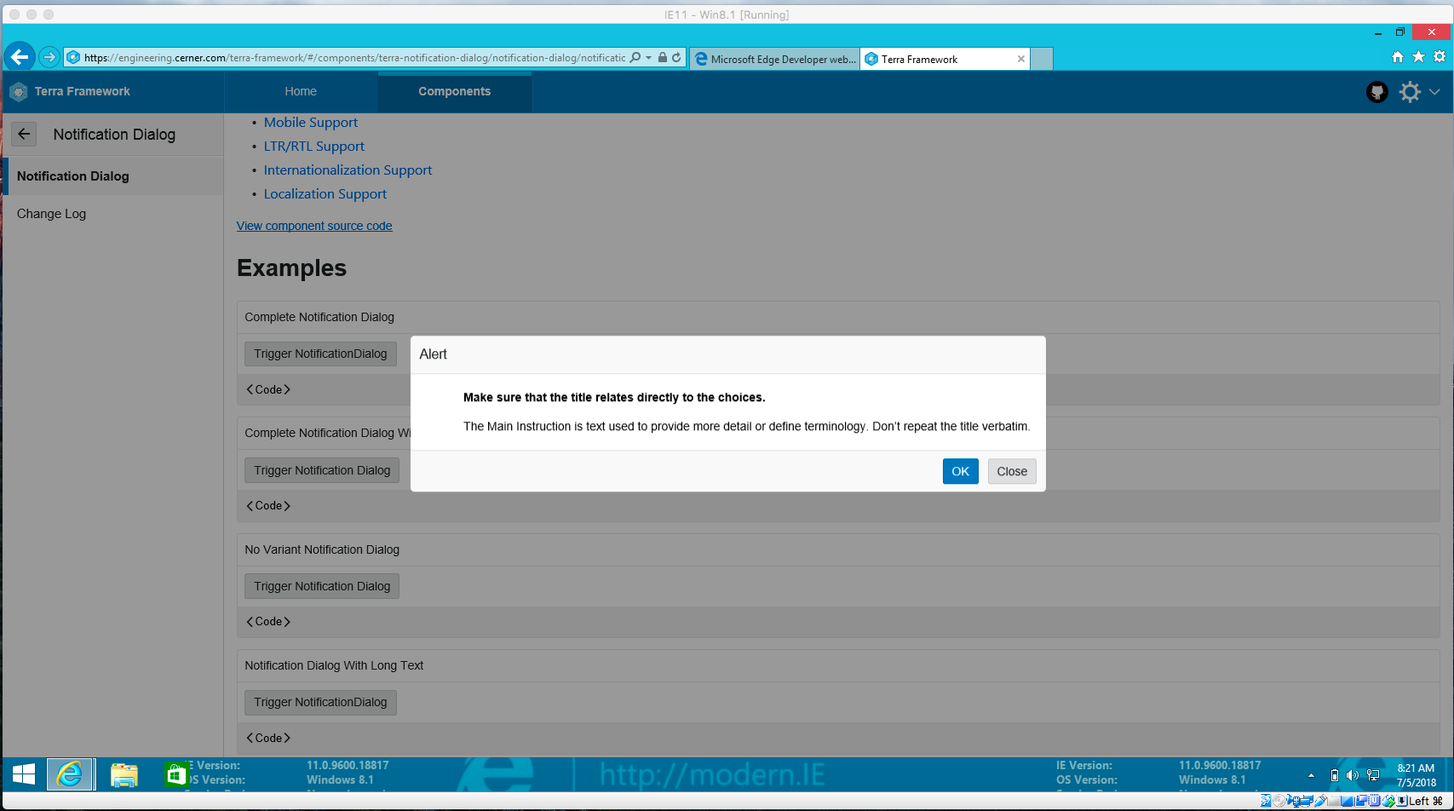1454x811 pixels.
Task: Click the search magnifier in the address bar
Action: (x=635, y=56)
